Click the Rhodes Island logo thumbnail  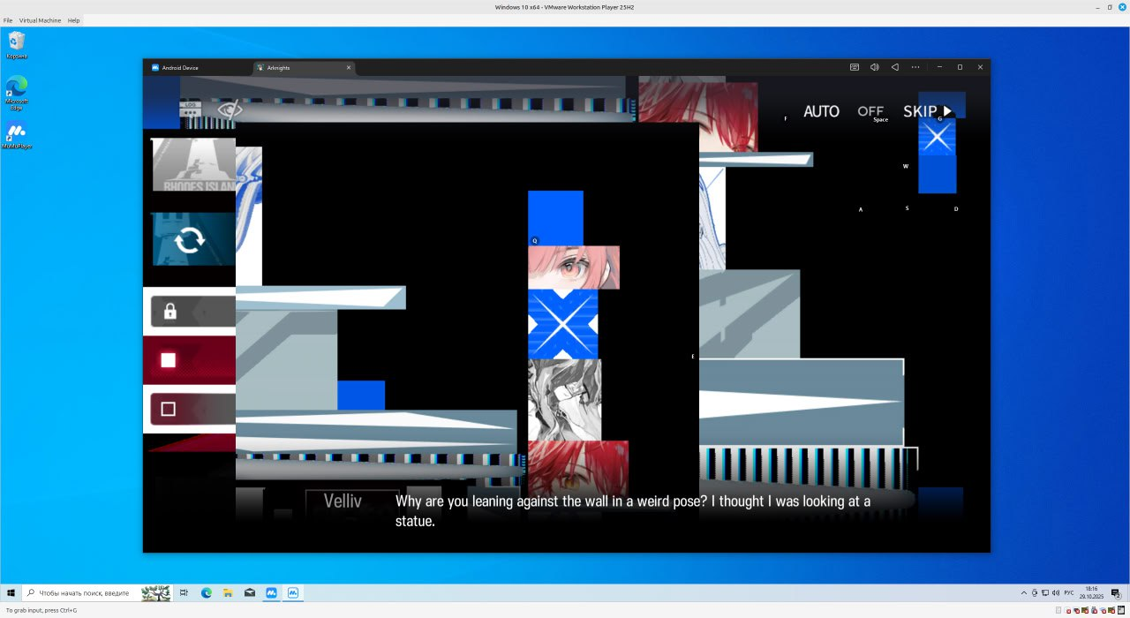click(194, 164)
